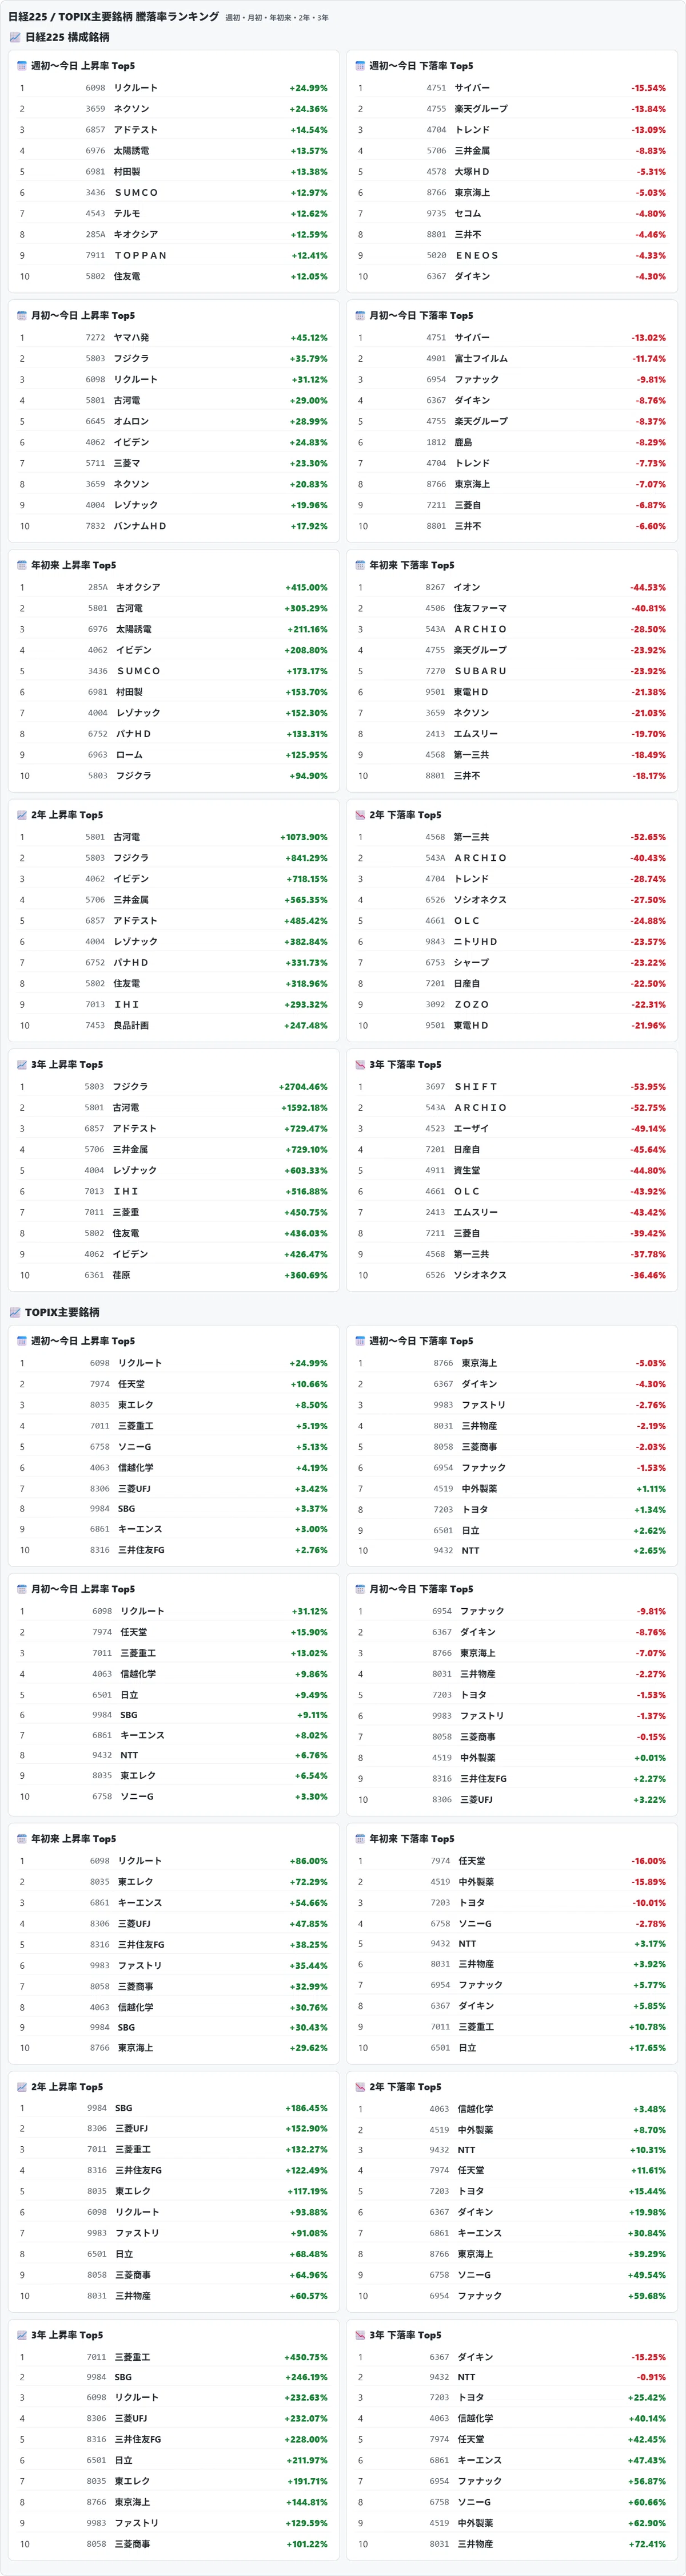
Task: Click down-chart icon of TOPIX 2年 下落率 Top5
Action: tap(361, 2087)
